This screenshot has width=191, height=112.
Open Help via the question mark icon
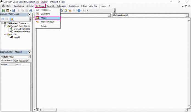pos(79,10)
